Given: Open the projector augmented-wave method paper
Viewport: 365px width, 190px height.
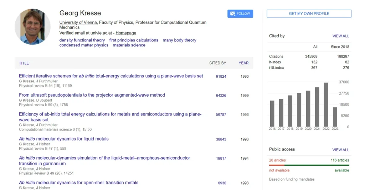Looking at the screenshot, I should click(92, 95).
